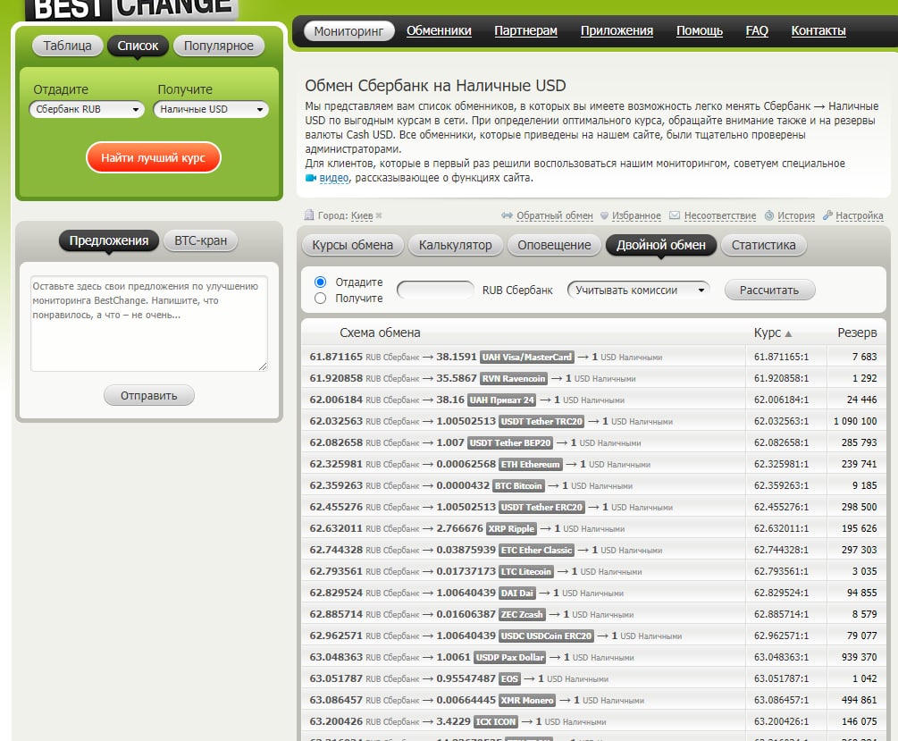This screenshot has width=898, height=741.
Task: Open Приложения in the top menu
Action: pos(617,31)
